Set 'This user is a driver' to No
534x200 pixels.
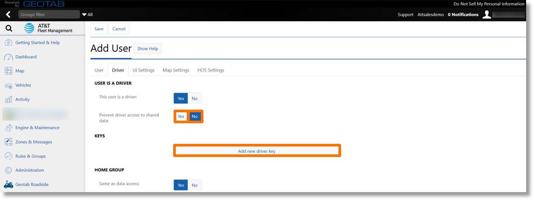pos(195,99)
